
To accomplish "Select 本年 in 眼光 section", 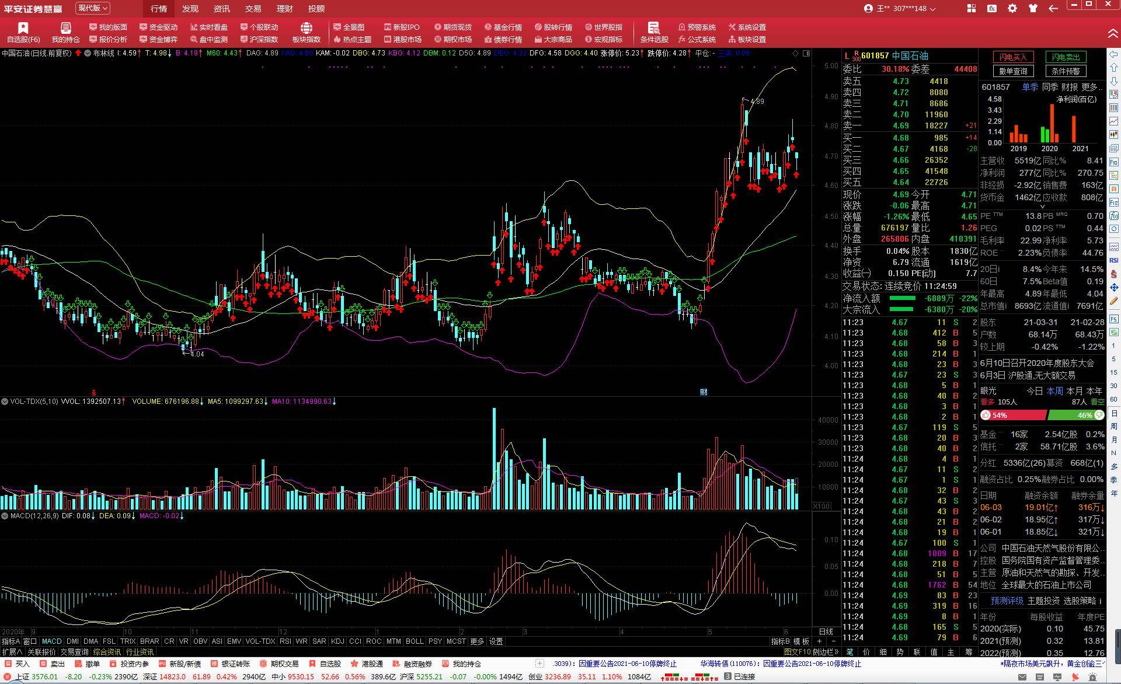I will (1094, 391).
